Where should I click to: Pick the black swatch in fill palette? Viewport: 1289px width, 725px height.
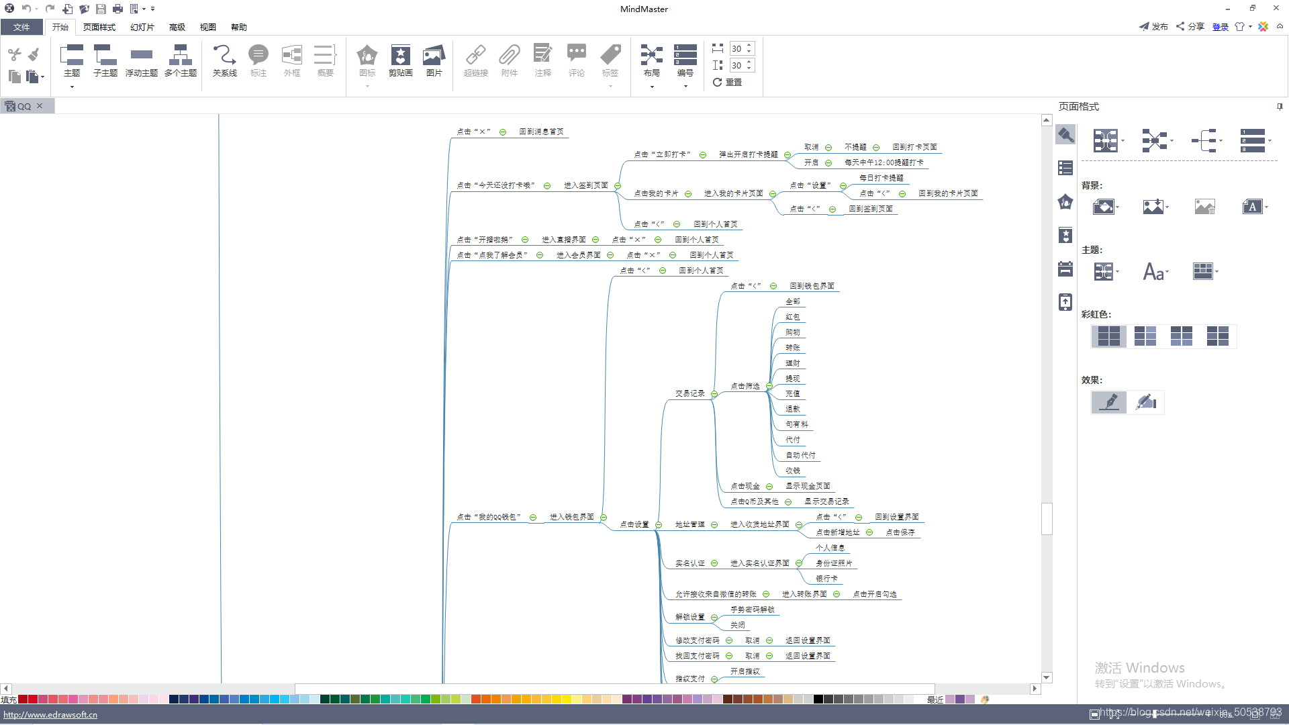click(x=818, y=699)
